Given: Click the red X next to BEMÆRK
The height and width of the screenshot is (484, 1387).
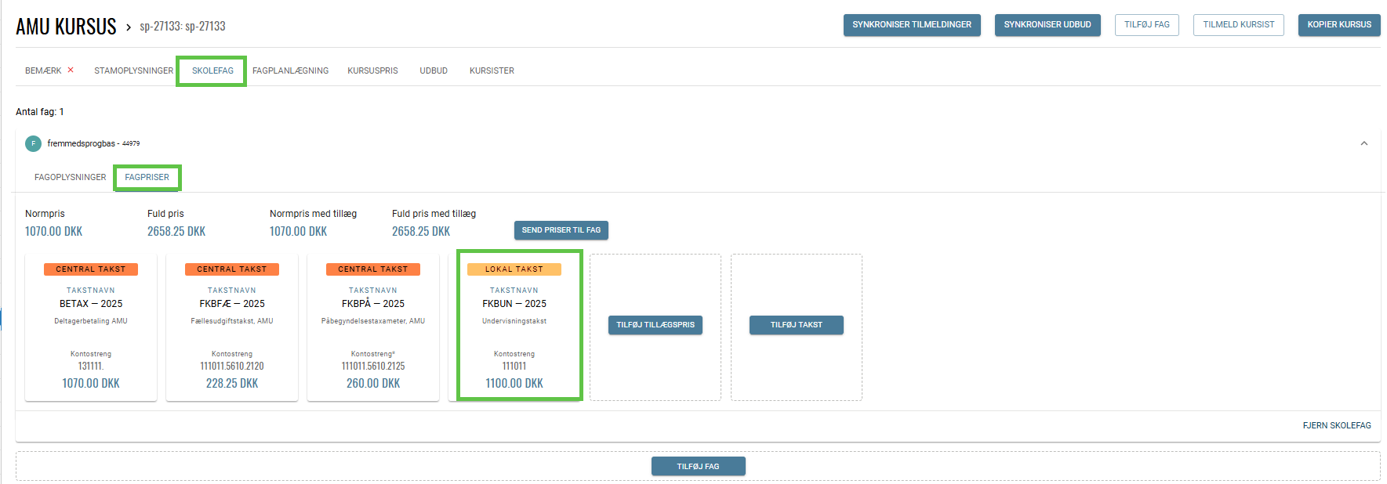Looking at the screenshot, I should [x=71, y=70].
